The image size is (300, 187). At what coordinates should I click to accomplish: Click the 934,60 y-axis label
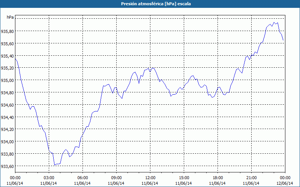(x=7, y=105)
